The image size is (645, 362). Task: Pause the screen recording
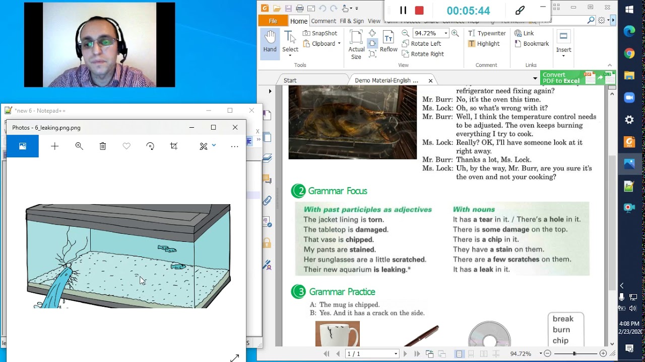coord(403,11)
